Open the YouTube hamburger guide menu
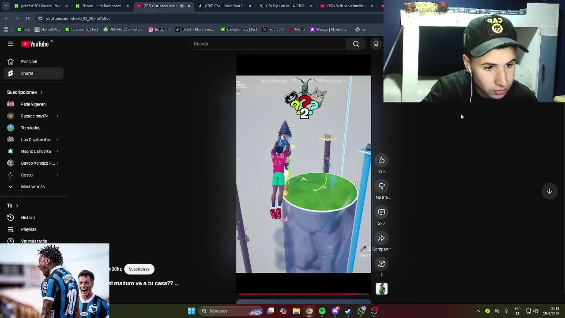The image size is (565, 318). (x=11, y=44)
